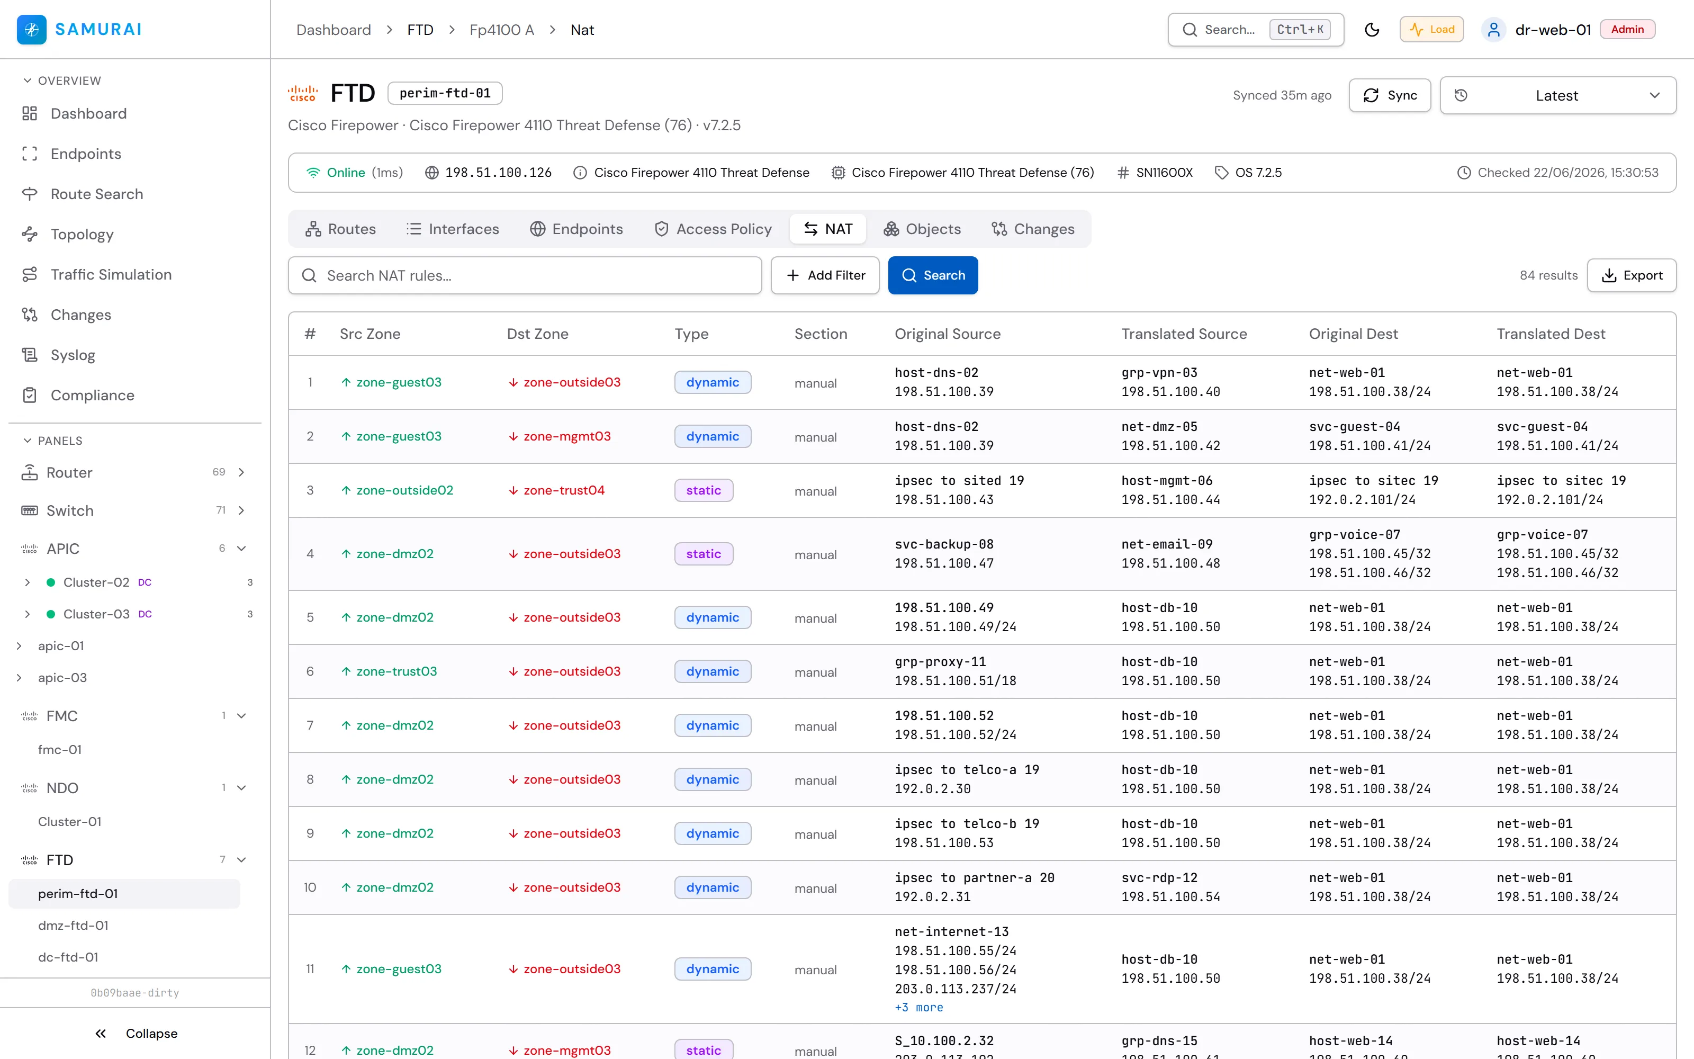Collapse the sidebar with double-chevron
This screenshot has width=1694, height=1059.
coord(101,1033)
